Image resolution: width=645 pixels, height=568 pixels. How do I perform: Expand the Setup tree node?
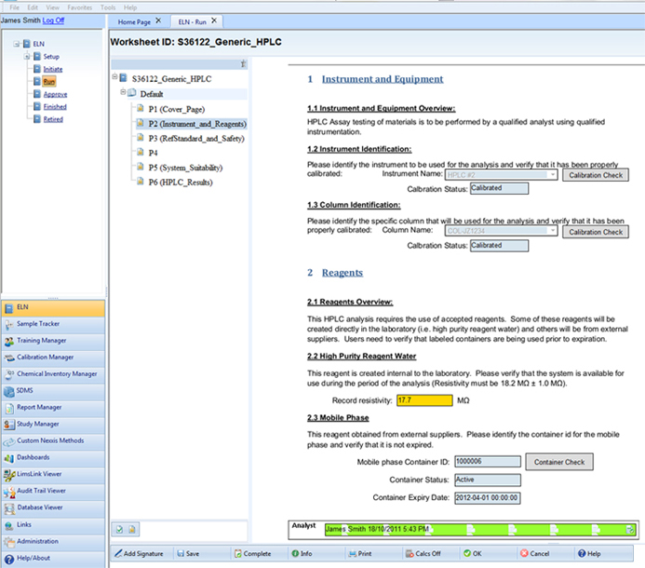click(27, 57)
